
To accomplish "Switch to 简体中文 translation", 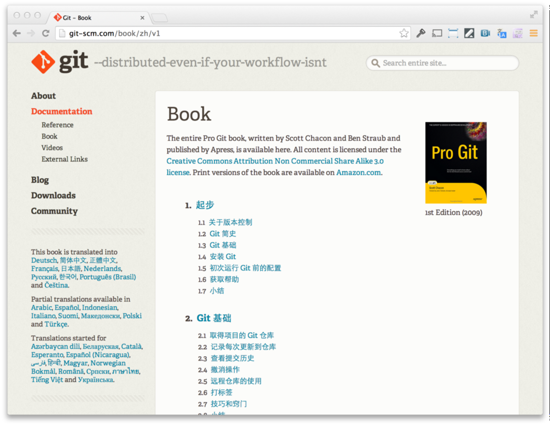I will click(x=73, y=260).
